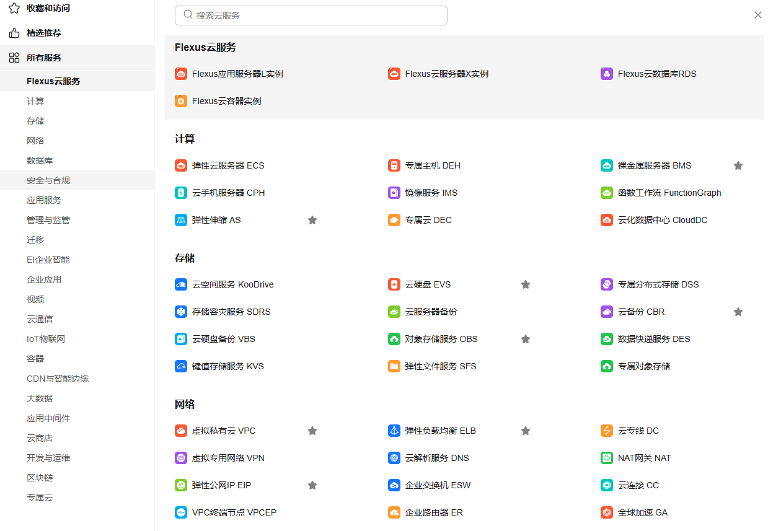Select 所有服务 in the sidebar
This screenshot has height=531, width=768.
(77, 58)
